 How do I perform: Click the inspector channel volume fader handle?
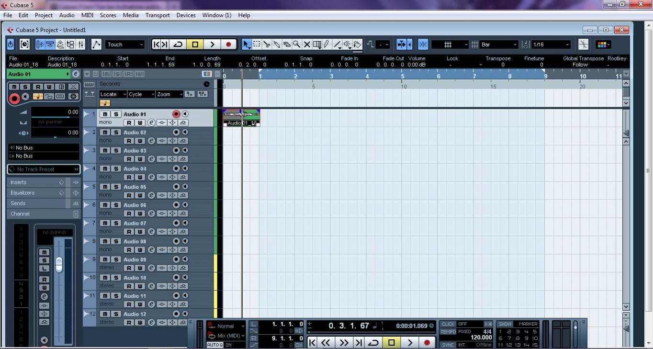59,264
